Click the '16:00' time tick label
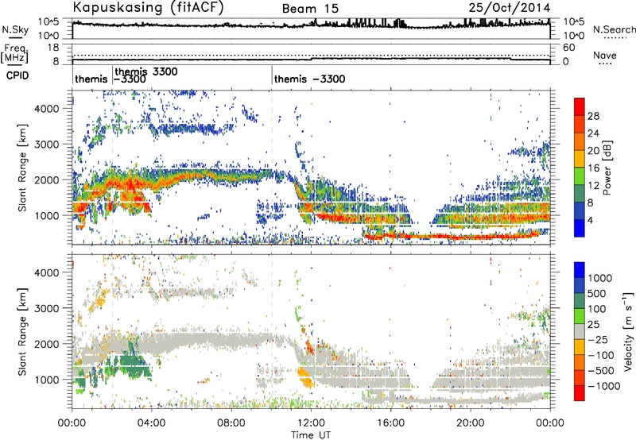Image resolution: width=636 pixels, height=440 pixels. [x=390, y=423]
